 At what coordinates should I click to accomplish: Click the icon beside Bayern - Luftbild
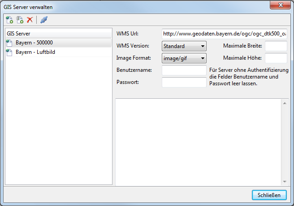coord(10,53)
